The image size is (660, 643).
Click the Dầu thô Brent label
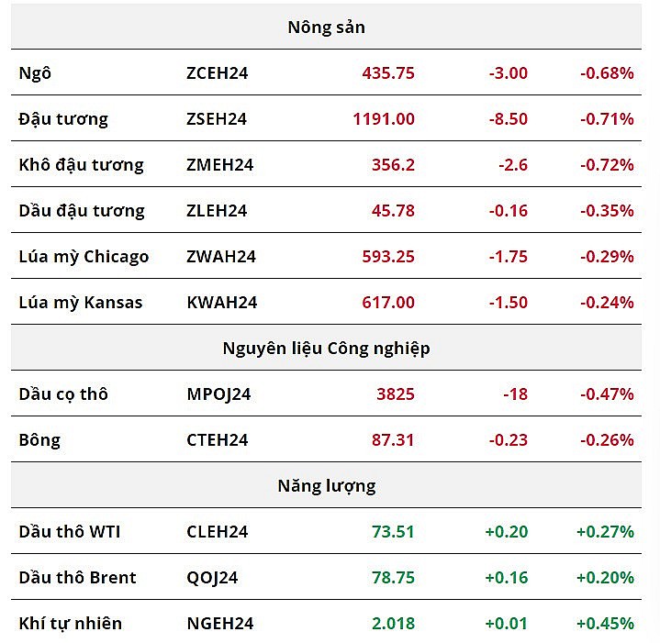pyautogui.click(x=77, y=578)
